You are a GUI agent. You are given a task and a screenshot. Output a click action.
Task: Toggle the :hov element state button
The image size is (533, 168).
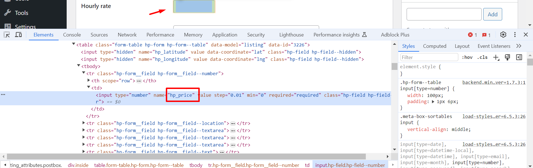(x=467, y=57)
